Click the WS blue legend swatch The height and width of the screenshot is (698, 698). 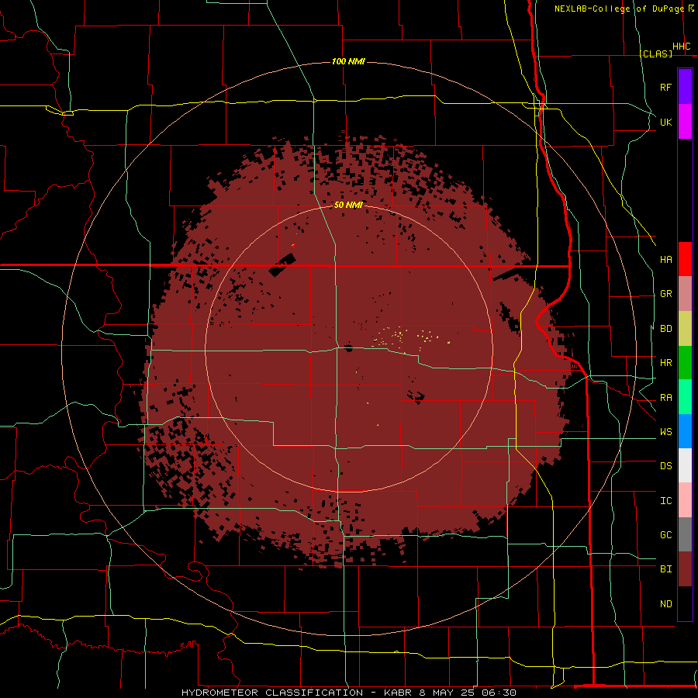click(x=685, y=431)
